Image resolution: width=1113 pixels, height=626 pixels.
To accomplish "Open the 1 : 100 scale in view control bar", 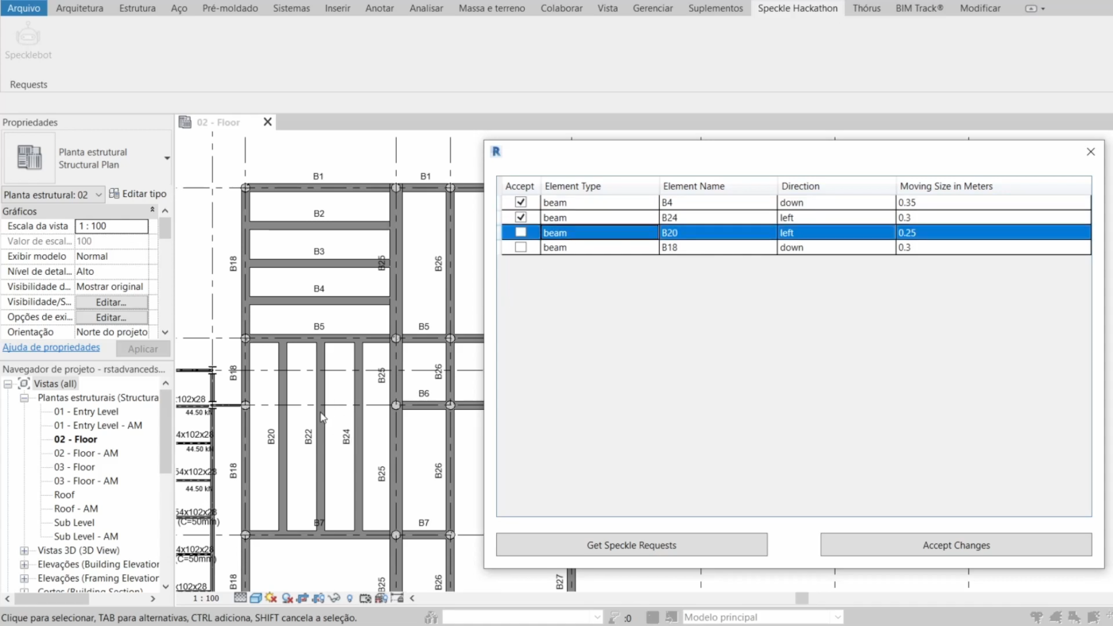I will (x=206, y=598).
